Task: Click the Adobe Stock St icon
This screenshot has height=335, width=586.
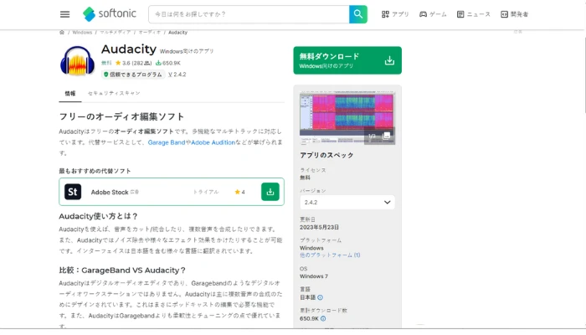Action: coord(73,192)
